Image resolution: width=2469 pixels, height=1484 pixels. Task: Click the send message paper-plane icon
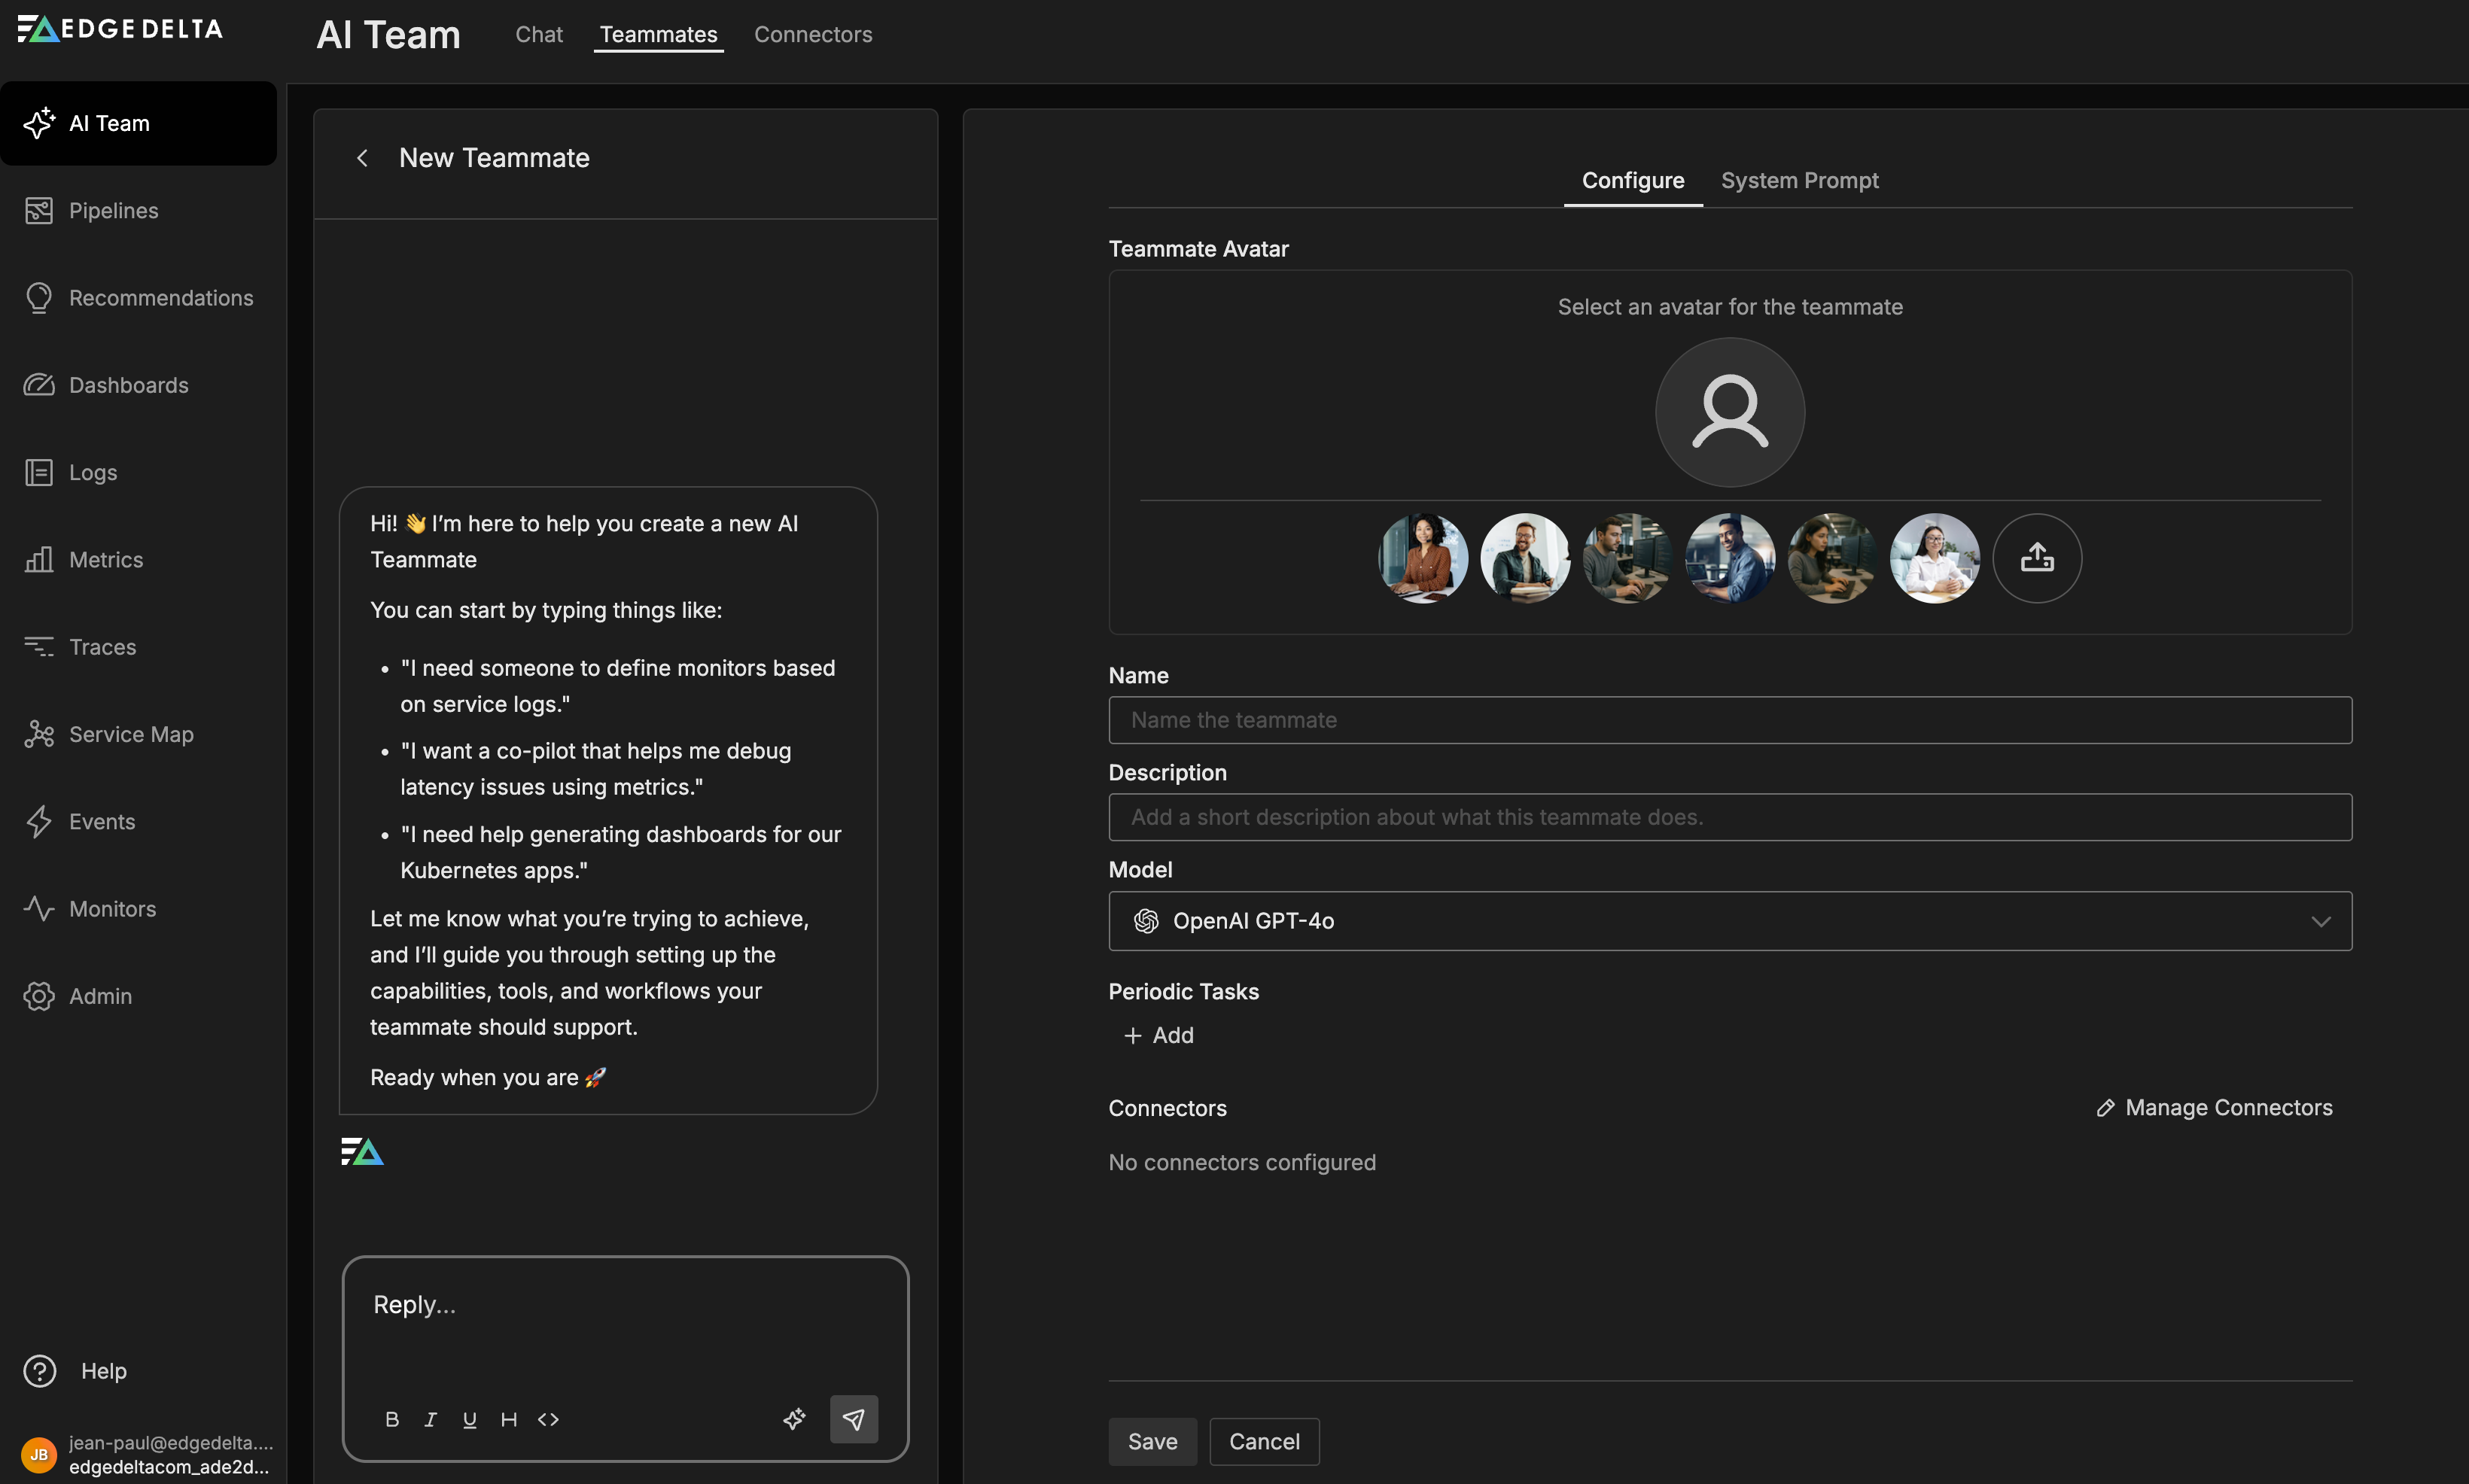853,1418
